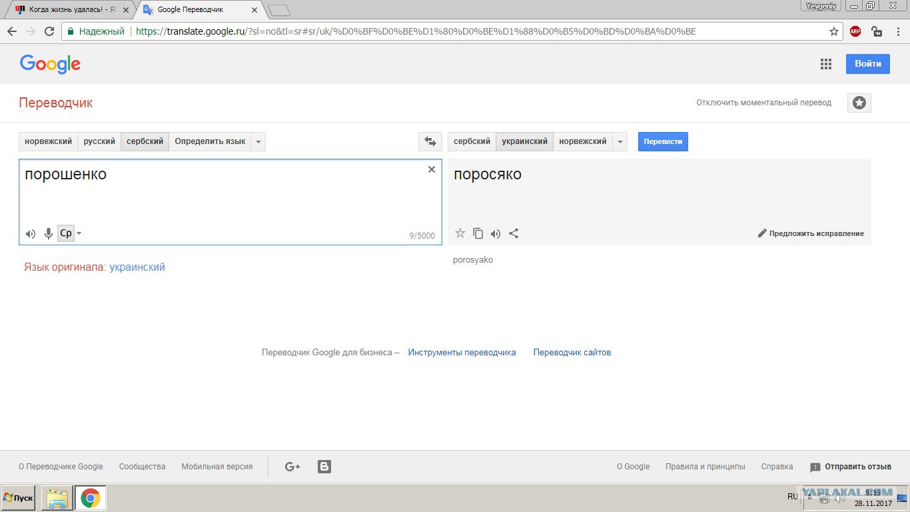This screenshot has height=512, width=910.
Task: Listen to the translated text
Action: tap(496, 233)
